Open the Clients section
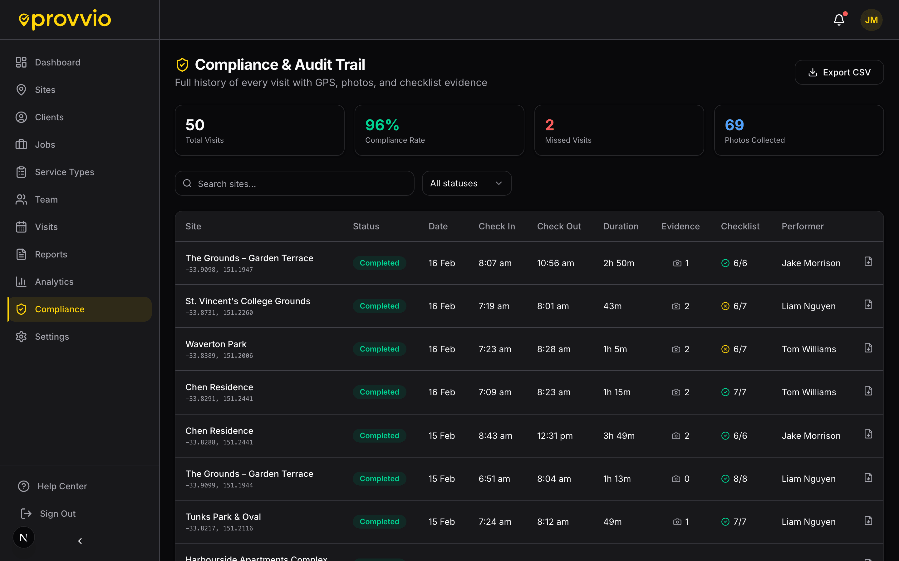This screenshot has height=561, width=899. (x=49, y=117)
